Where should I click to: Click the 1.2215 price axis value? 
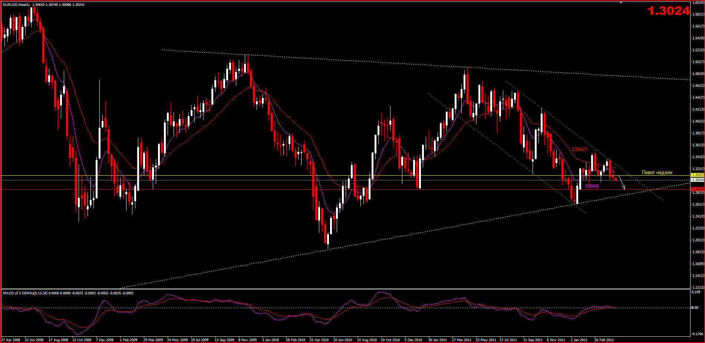coord(698,228)
